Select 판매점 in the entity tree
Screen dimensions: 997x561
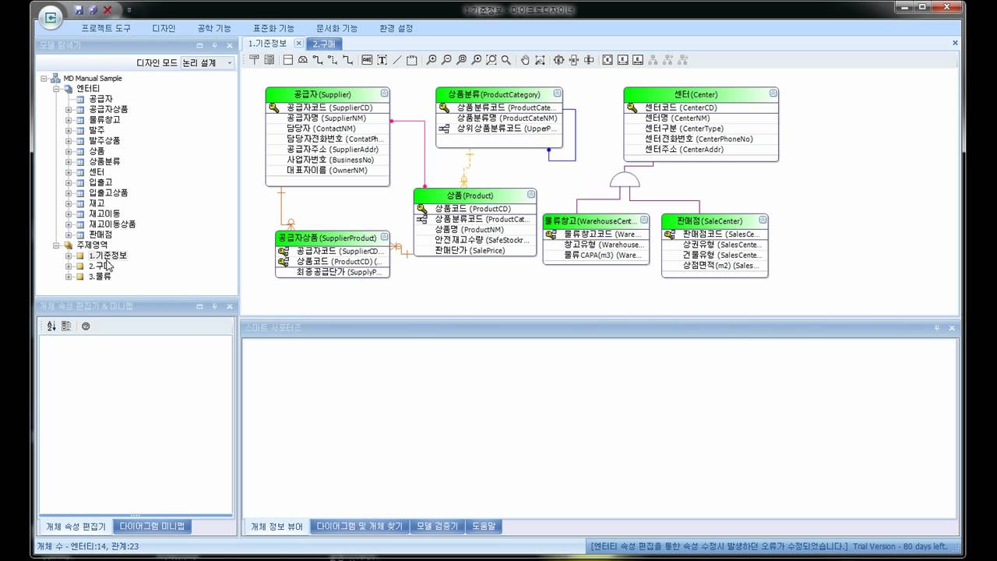(x=100, y=235)
